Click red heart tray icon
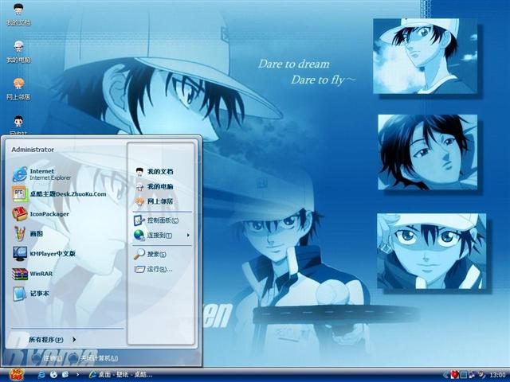Image resolution: width=510 pixels, height=382 pixels. 454,375
